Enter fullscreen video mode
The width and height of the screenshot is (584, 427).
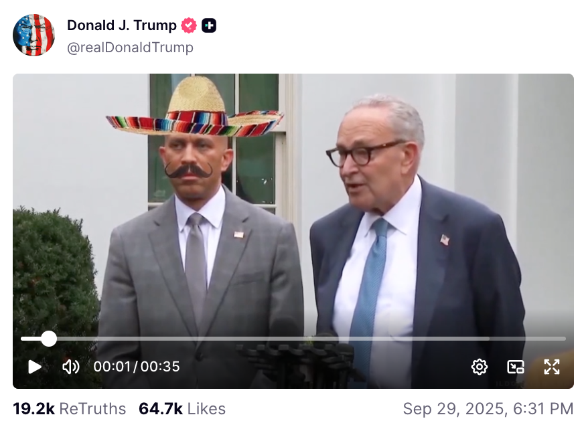551,367
